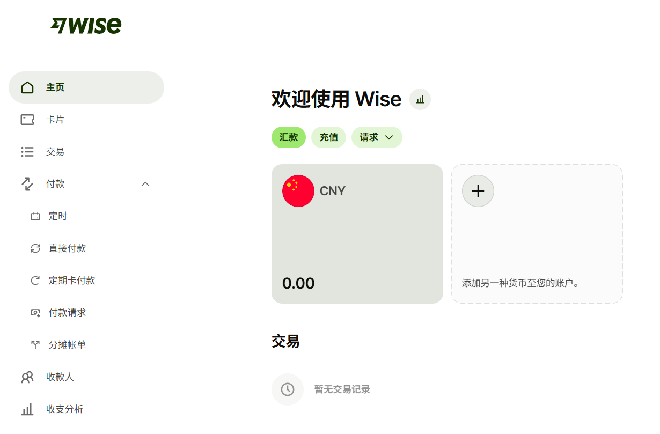Click the 充值 button
This screenshot has width=660, height=434.
click(x=329, y=137)
